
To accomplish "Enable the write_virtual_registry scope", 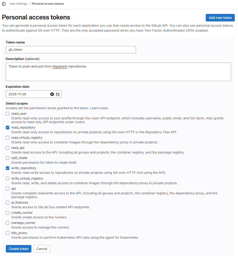I will click(7, 178).
